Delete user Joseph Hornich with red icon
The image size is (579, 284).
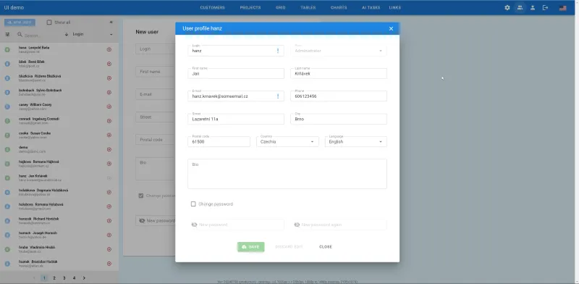pyautogui.click(x=109, y=235)
